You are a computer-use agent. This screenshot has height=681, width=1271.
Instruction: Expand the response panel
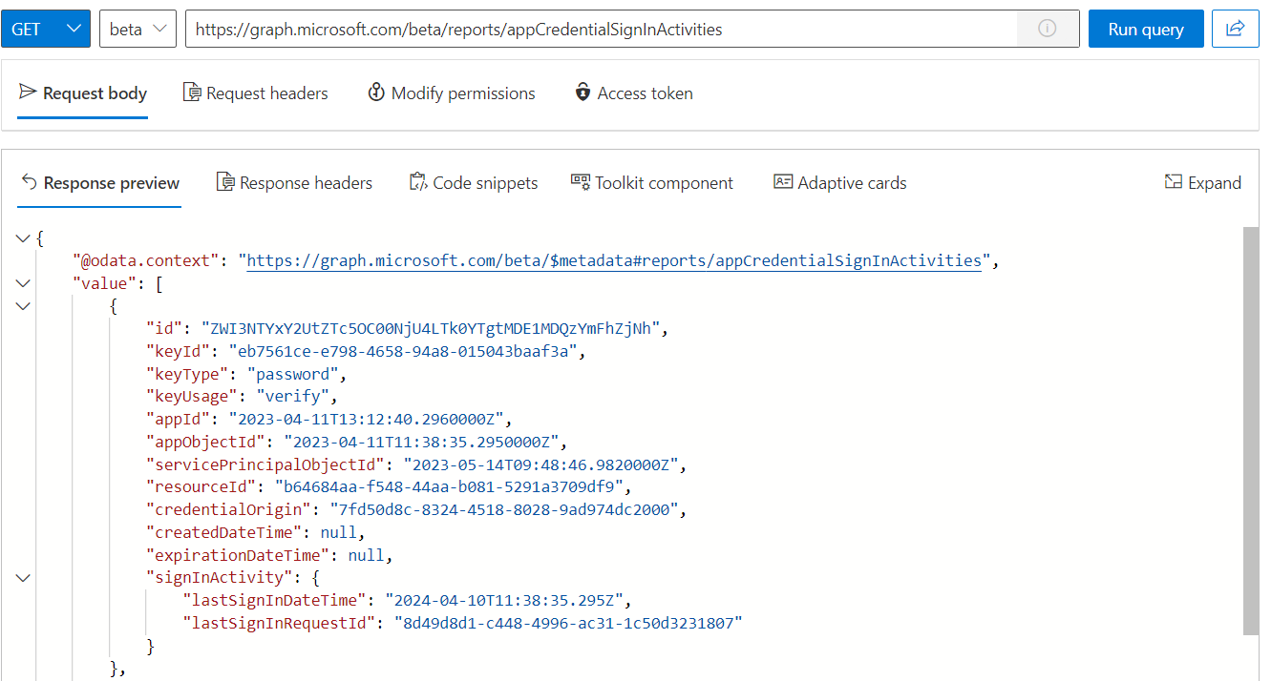tap(1203, 183)
